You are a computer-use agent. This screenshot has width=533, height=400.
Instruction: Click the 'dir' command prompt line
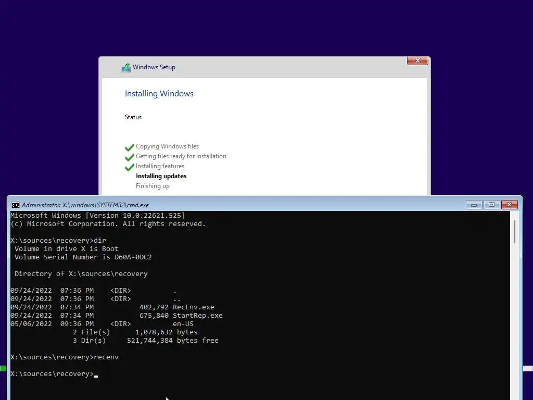tap(58, 241)
